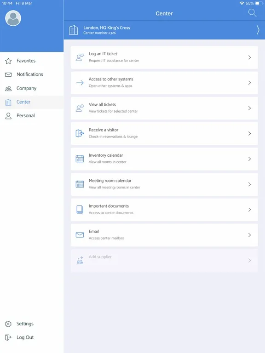
Task: Click the Inventory calendar icon
Action: [80, 159]
